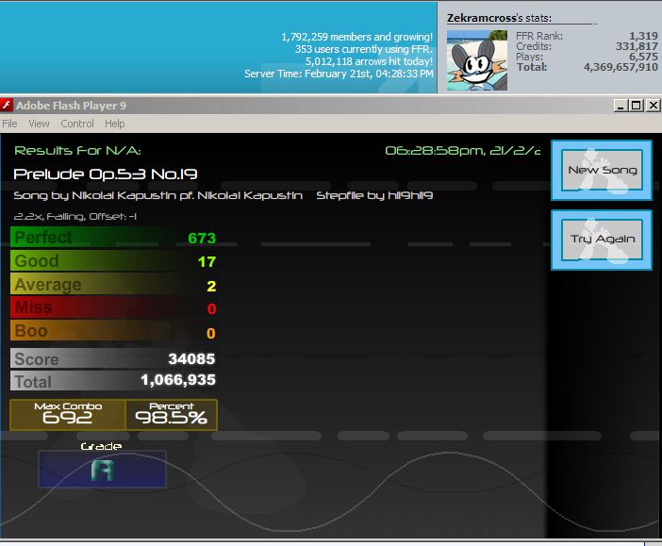This screenshot has height=546, width=662.
Task: Click Zekramcross's profile avatar picture
Action: click(x=477, y=60)
